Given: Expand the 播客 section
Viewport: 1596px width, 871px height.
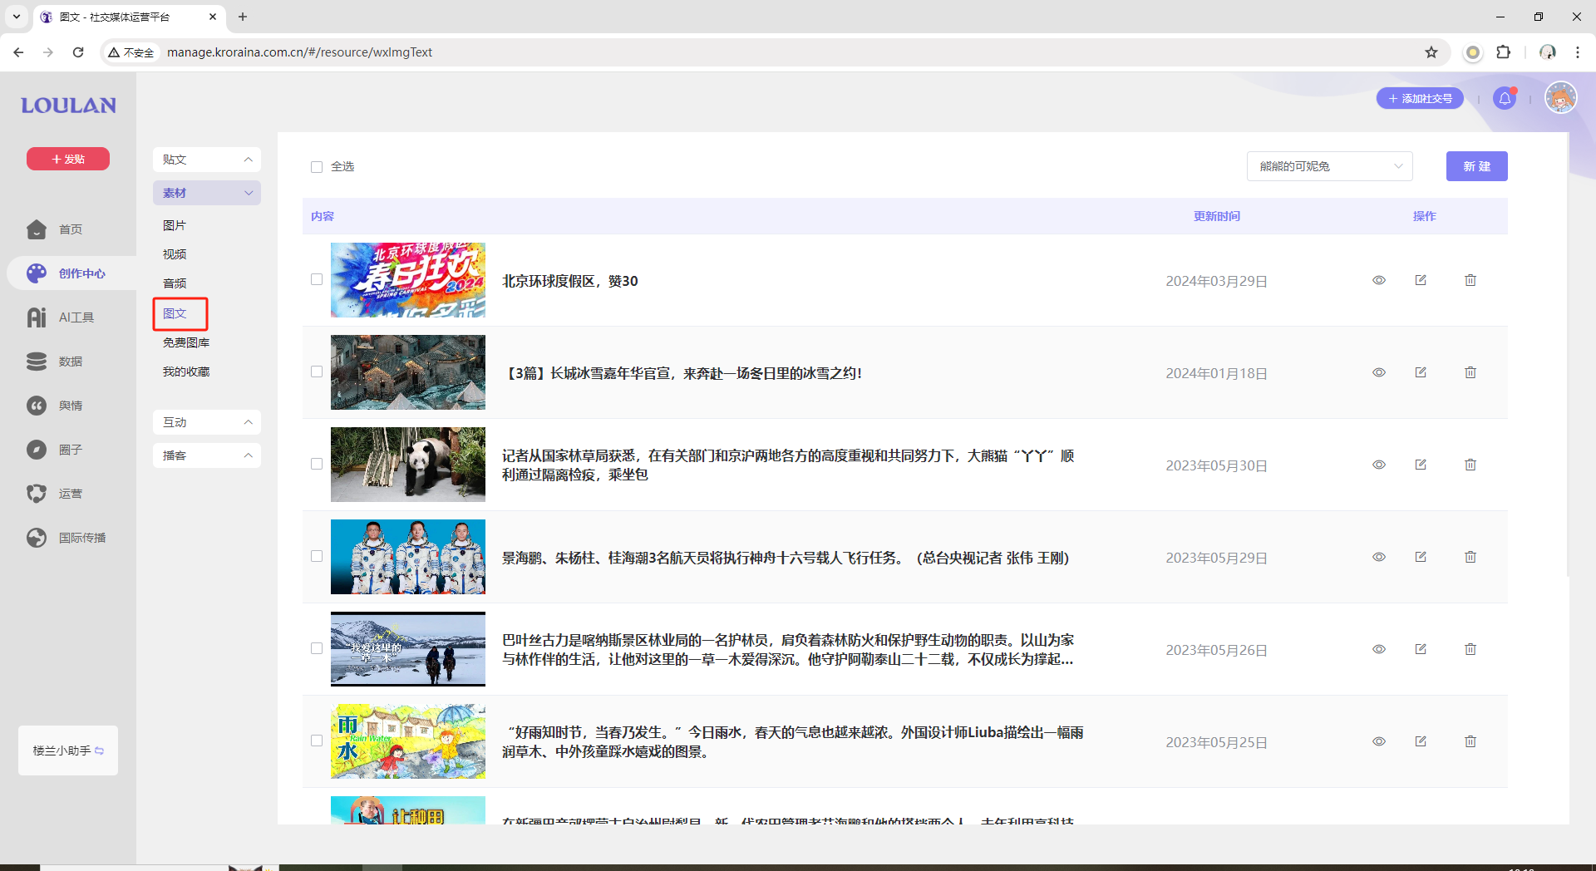Looking at the screenshot, I should [207, 455].
